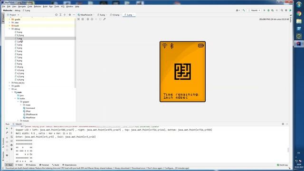Open the TODO tool window
304x171 pixels.
tap(19, 165)
